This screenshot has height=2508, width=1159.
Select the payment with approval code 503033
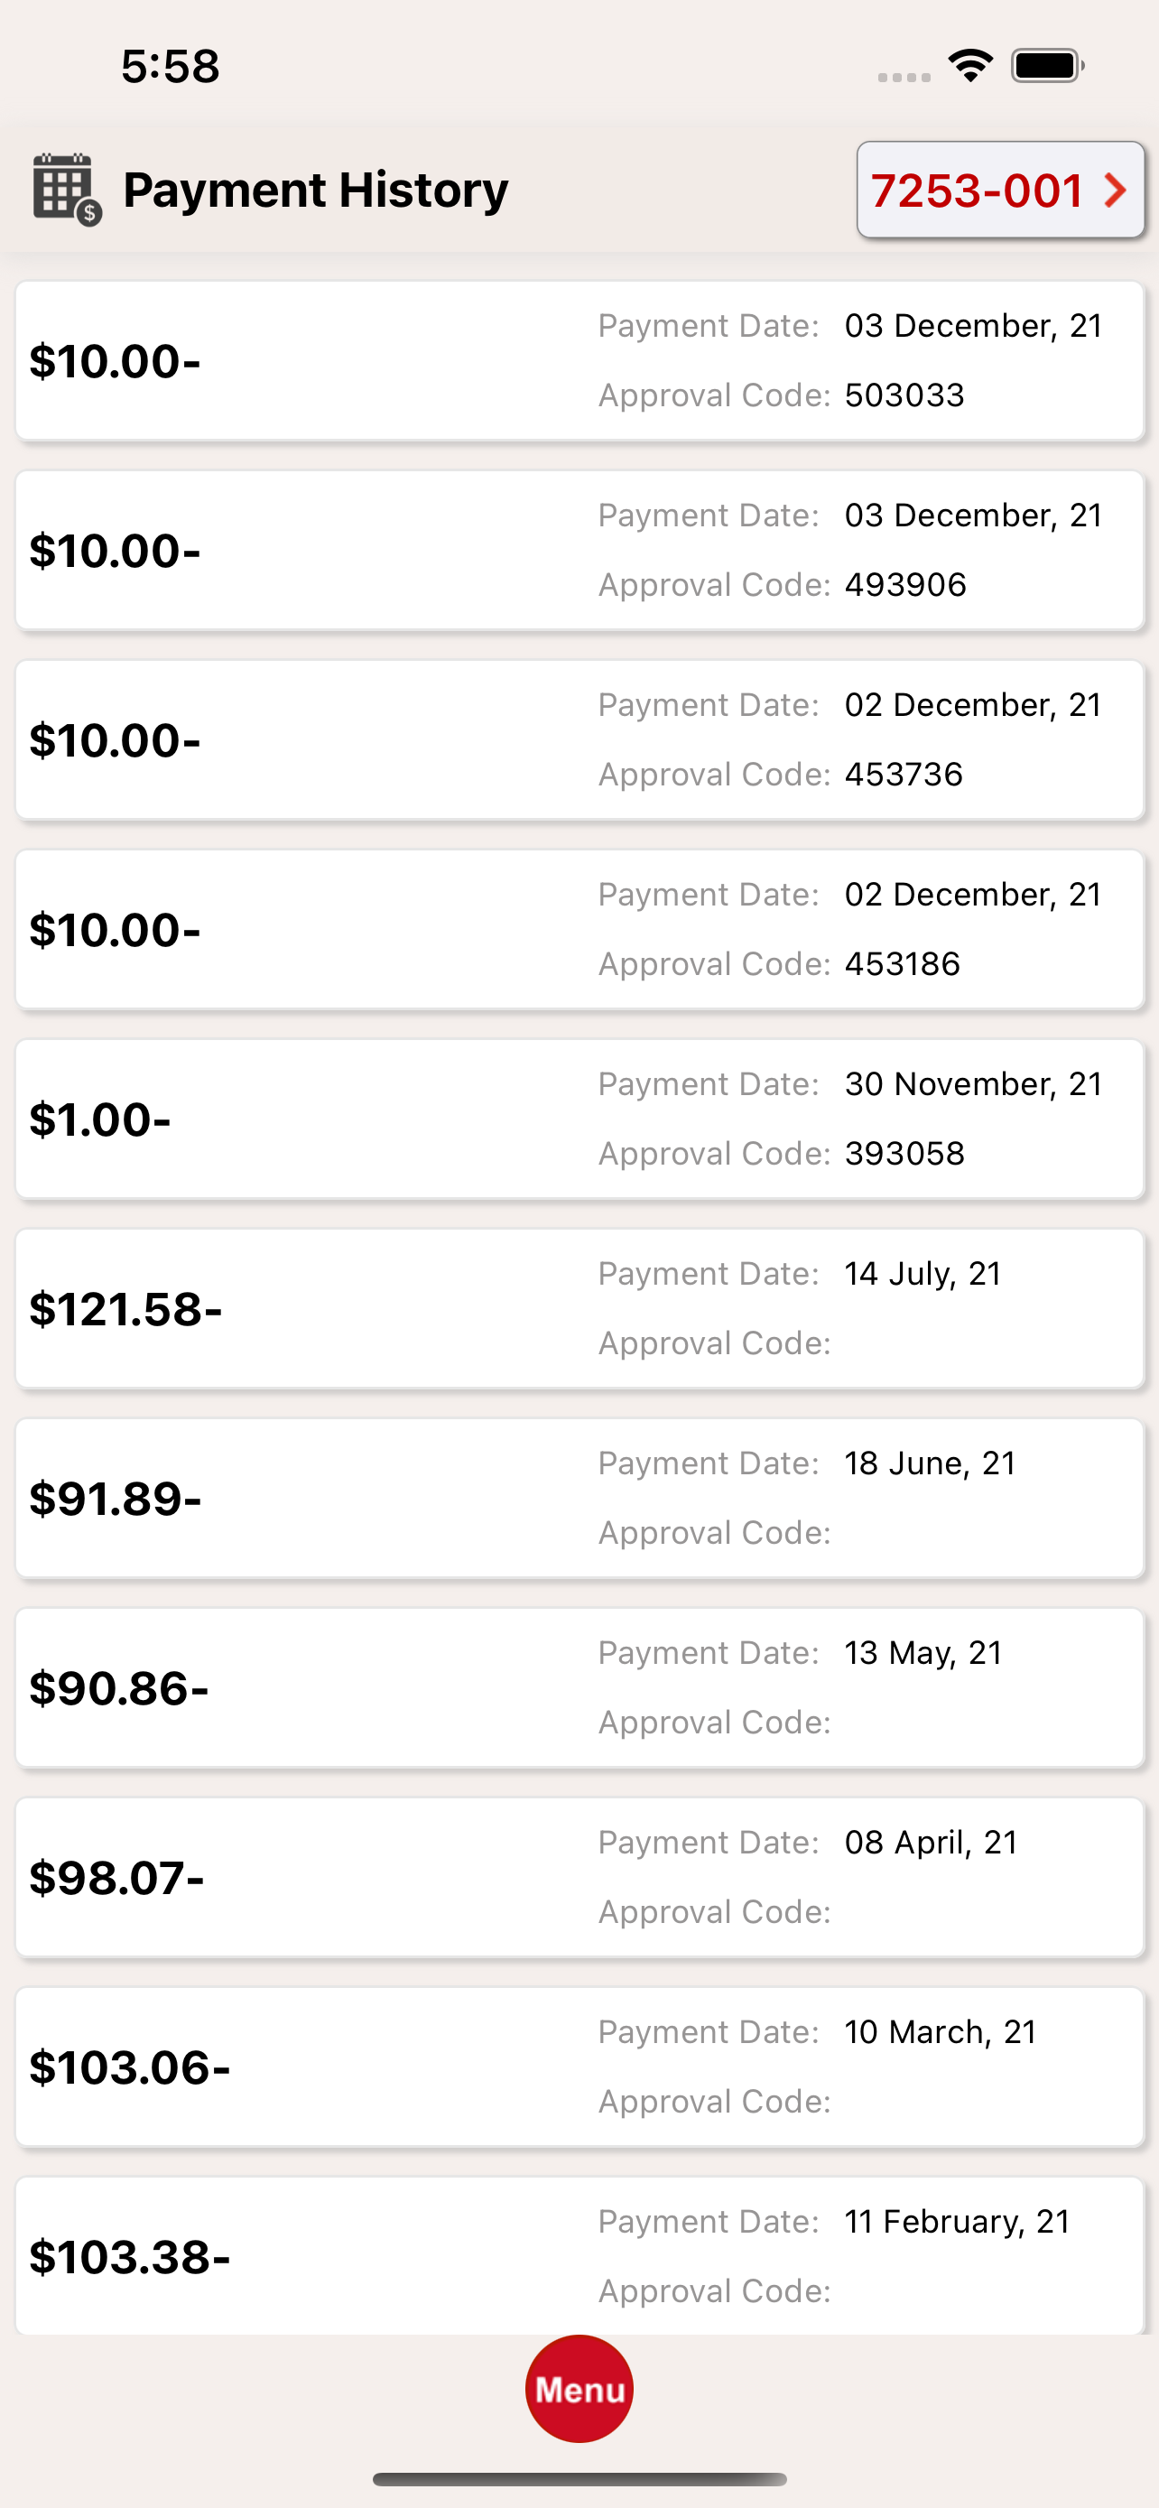[579, 361]
